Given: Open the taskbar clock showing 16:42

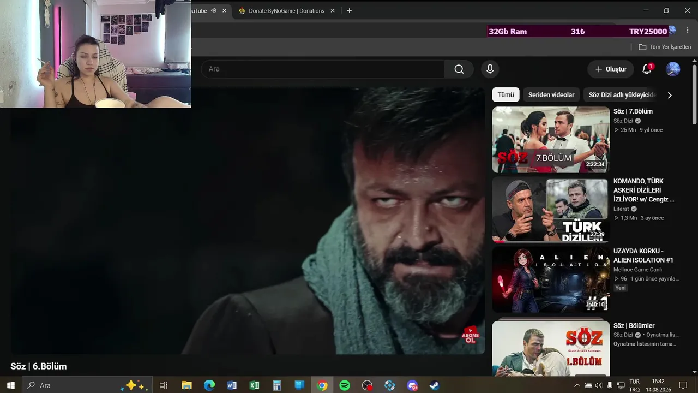Looking at the screenshot, I should point(658,385).
